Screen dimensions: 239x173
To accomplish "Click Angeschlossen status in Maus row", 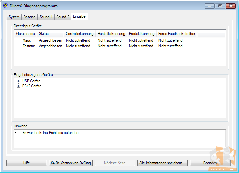I will [51, 40].
